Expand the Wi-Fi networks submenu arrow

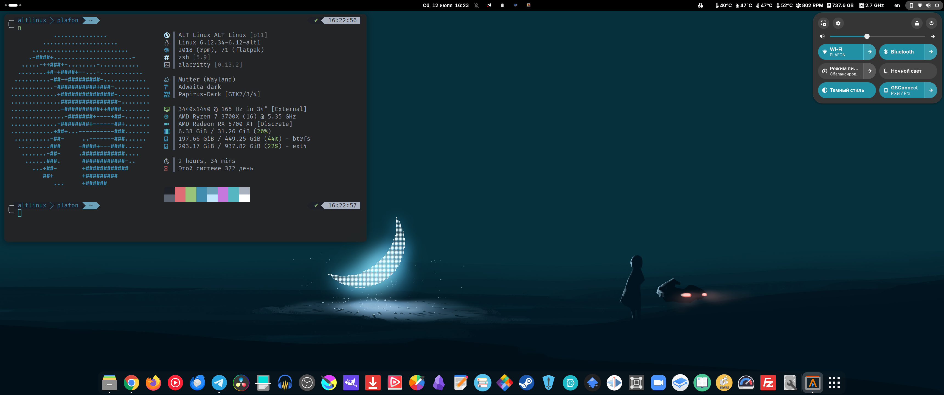(x=869, y=52)
